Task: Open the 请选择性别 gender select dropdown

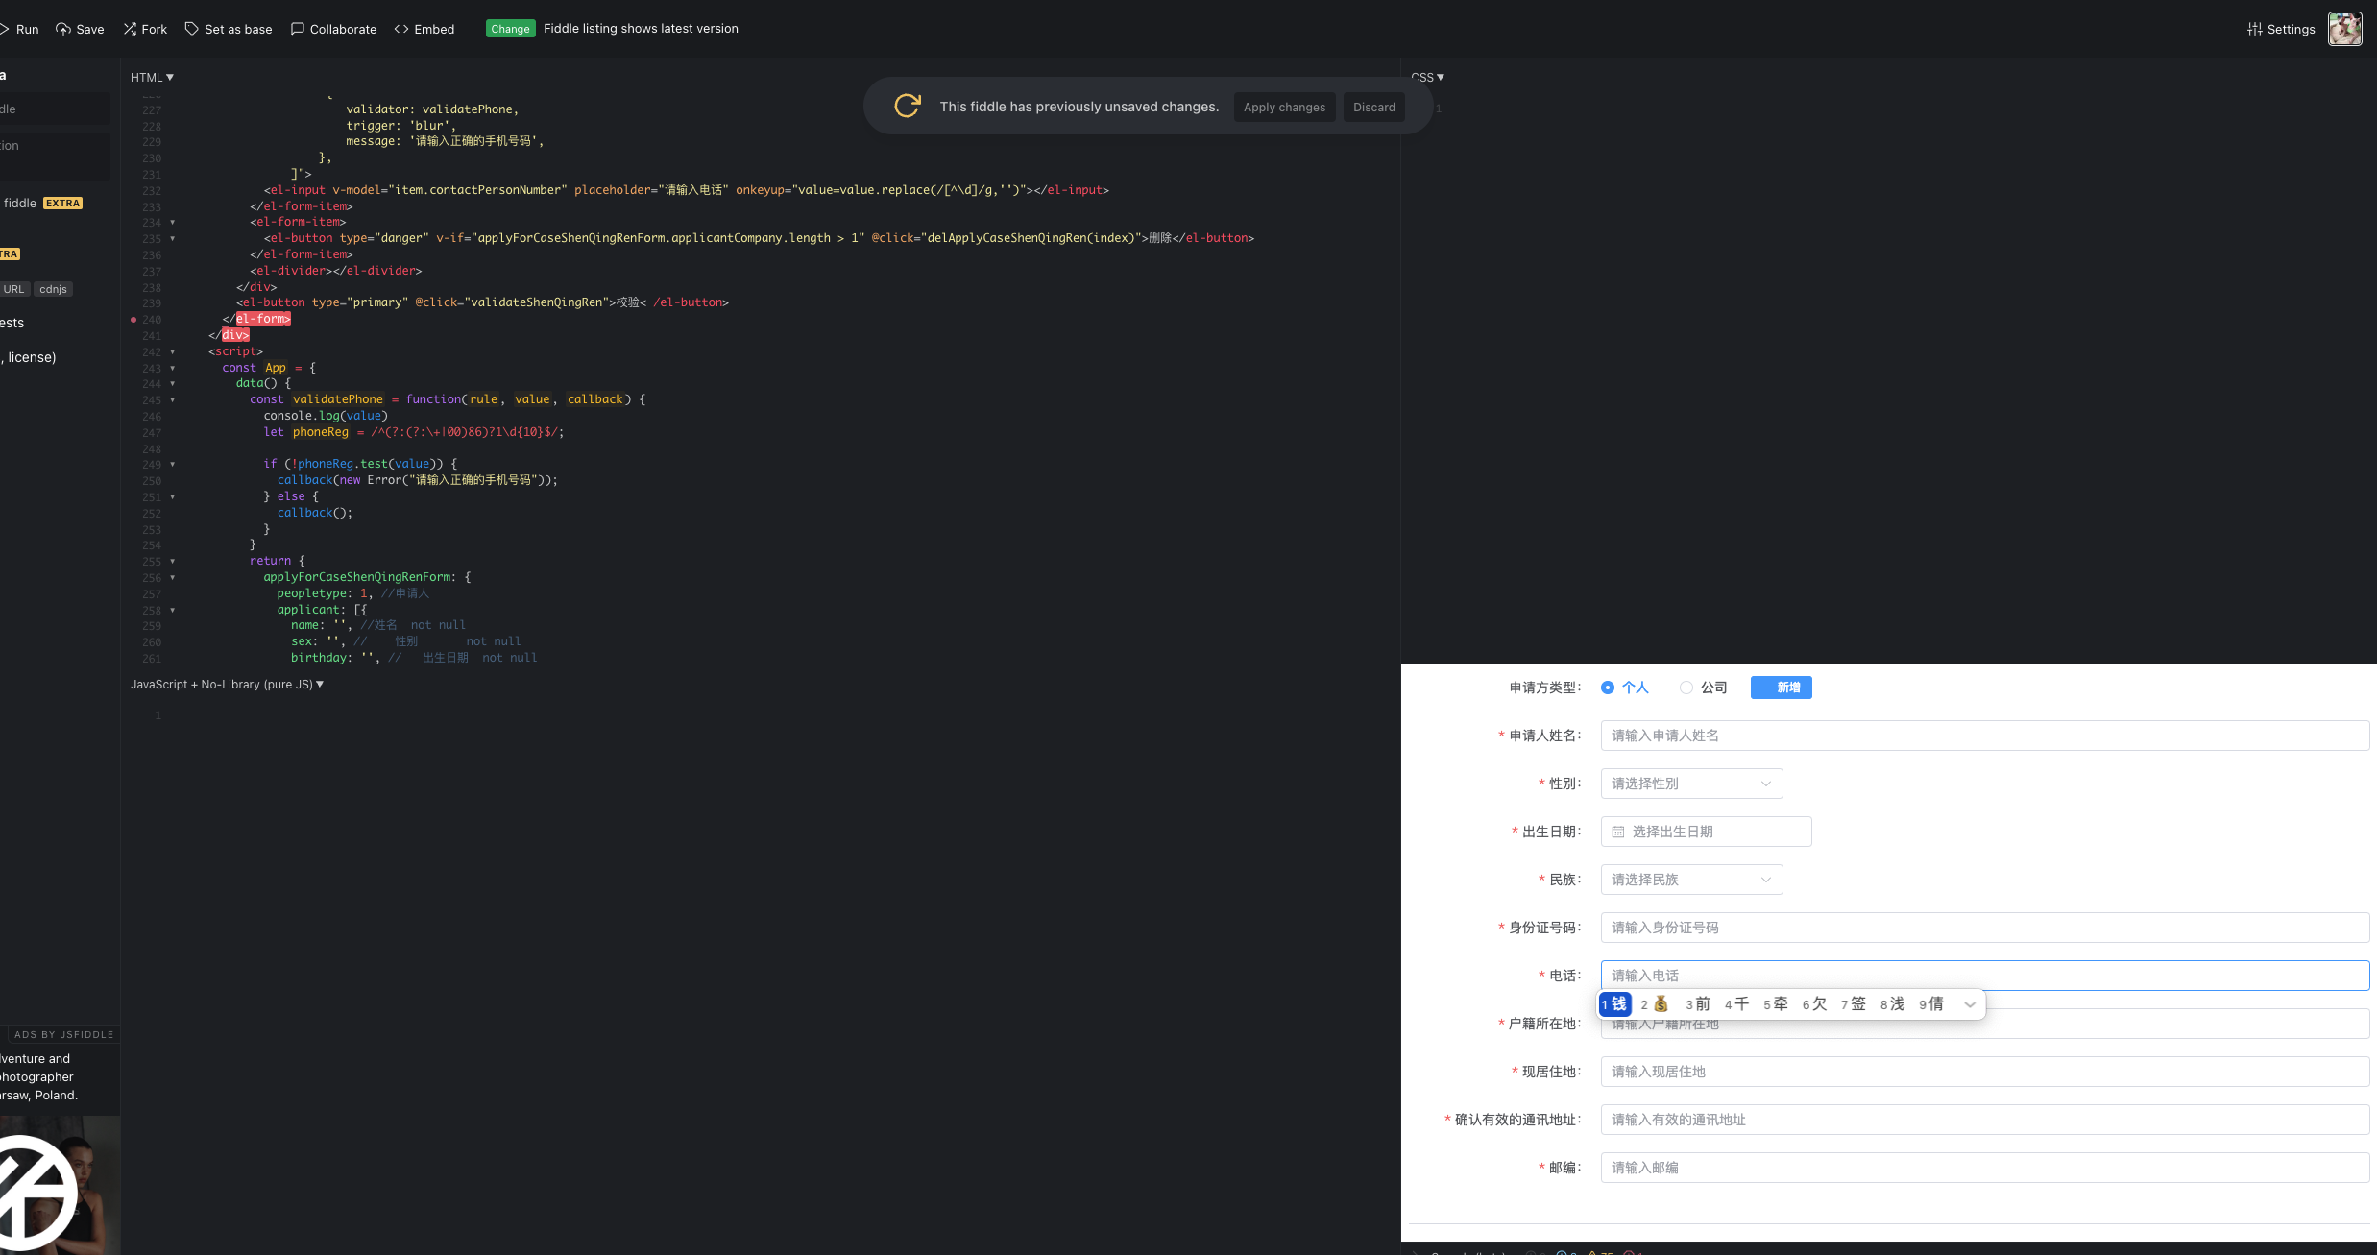Action: click(1764, 784)
